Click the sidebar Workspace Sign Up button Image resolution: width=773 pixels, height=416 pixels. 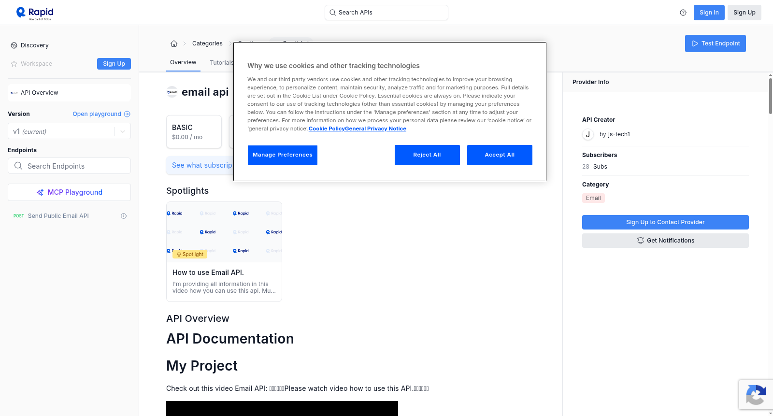coord(114,64)
